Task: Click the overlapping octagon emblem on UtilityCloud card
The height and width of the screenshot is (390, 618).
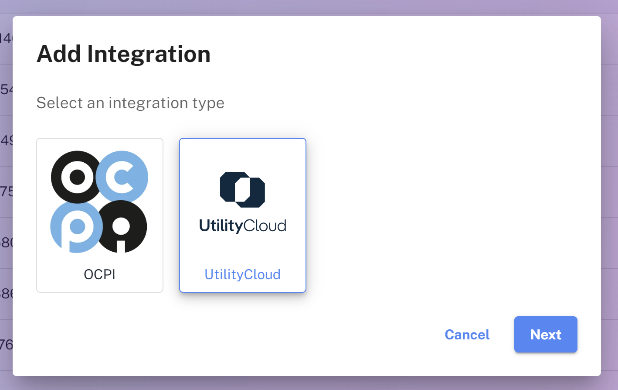Action: [x=242, y=190]
